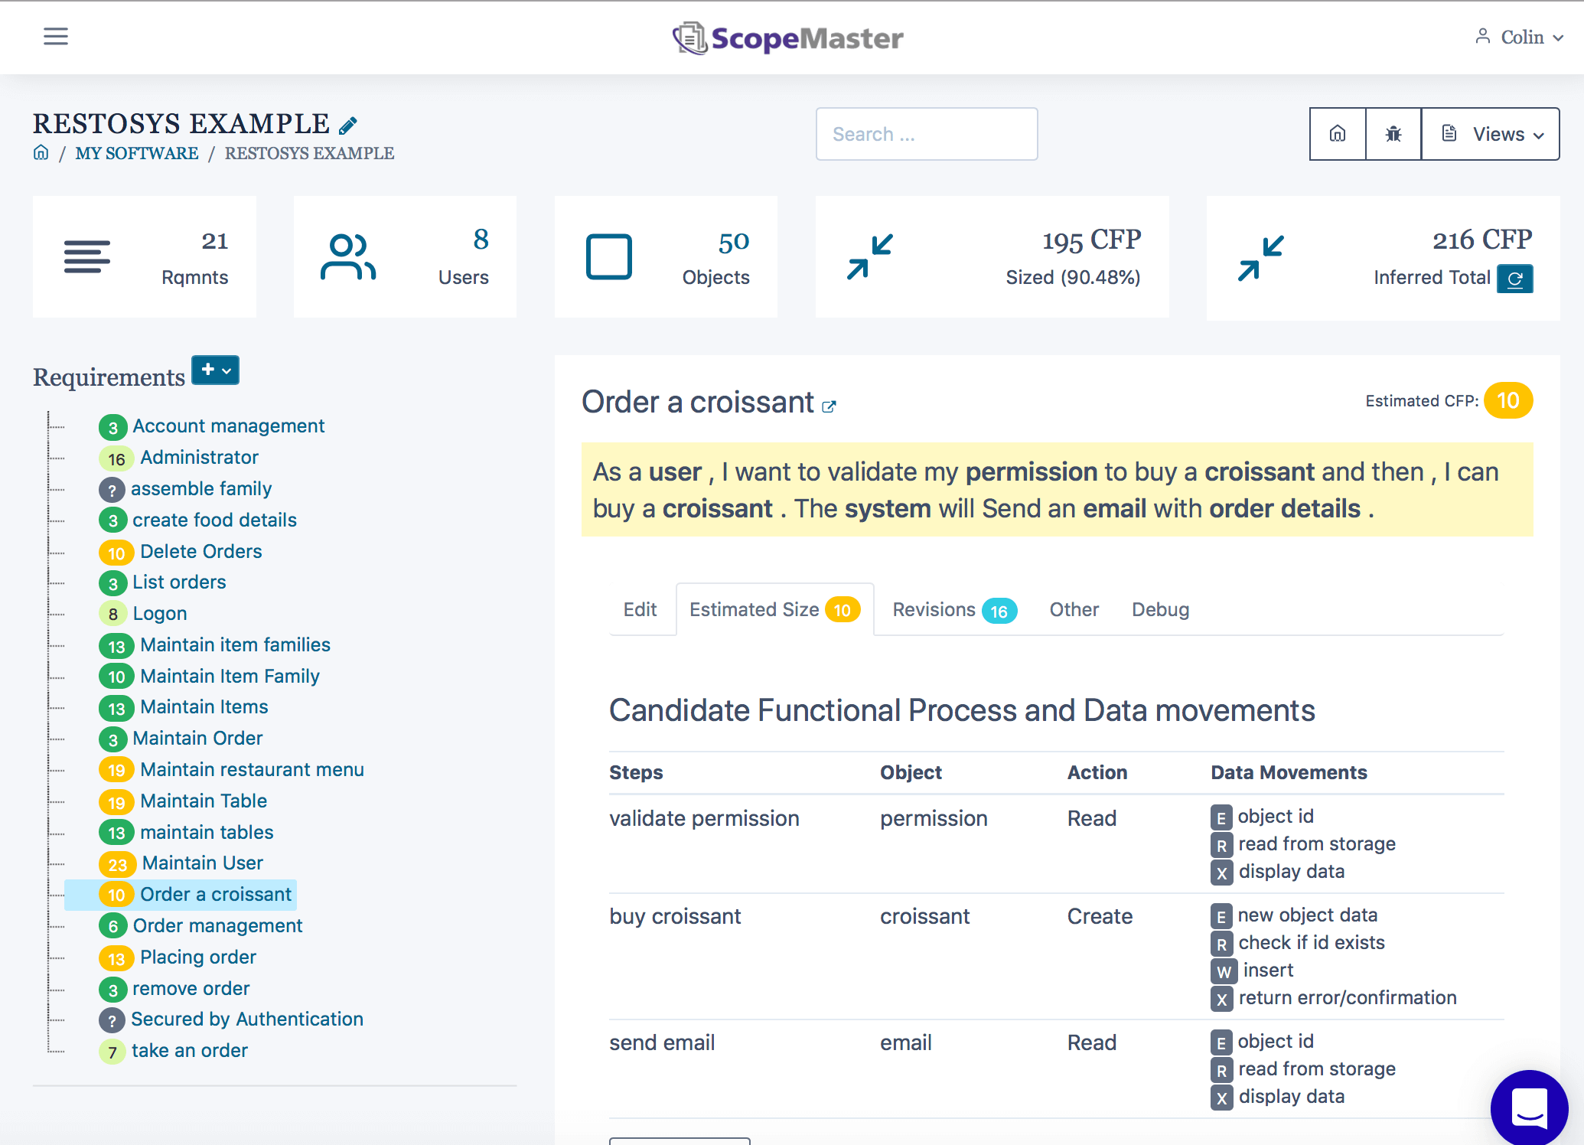Select Maintain Order requirement
The image size is (1584, 1145).
tap(197, 738)
